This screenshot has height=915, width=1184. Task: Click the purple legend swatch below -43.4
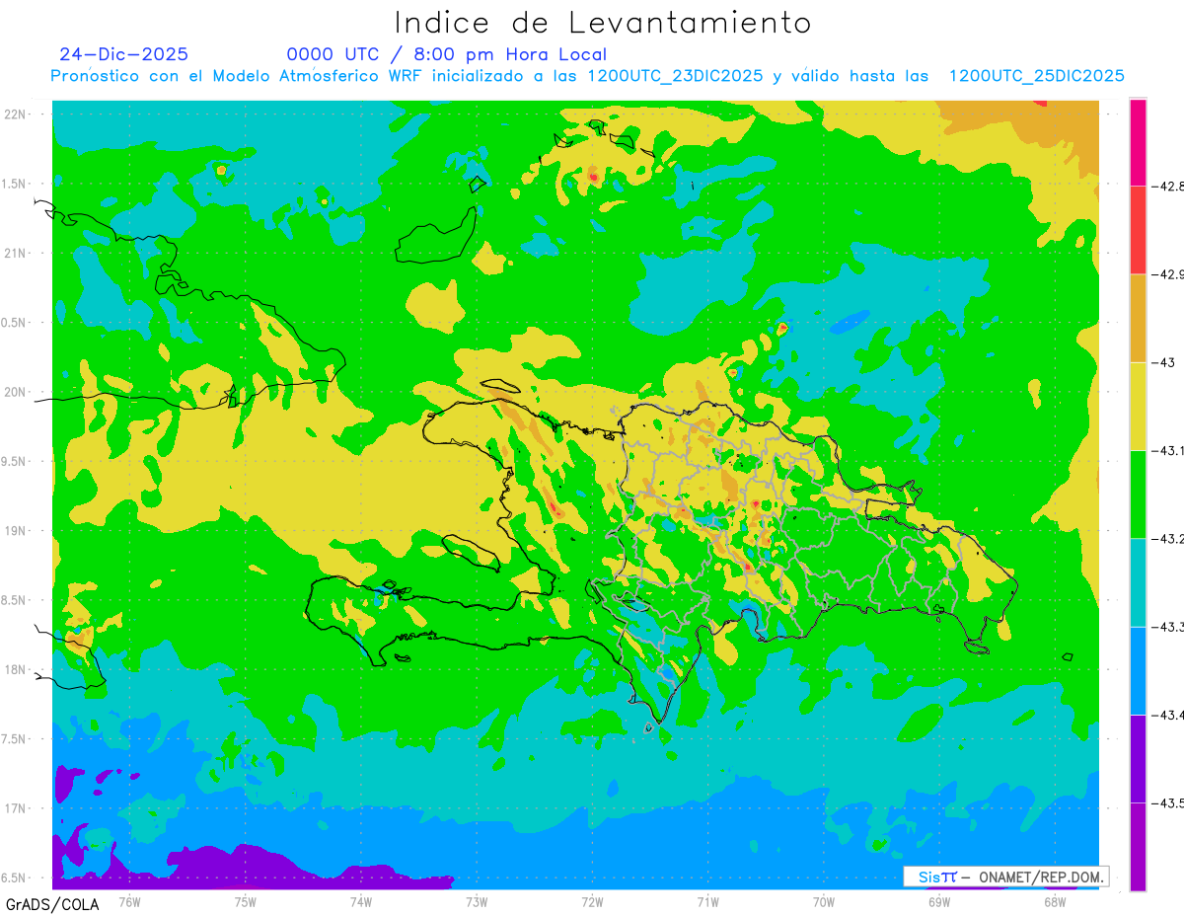click(1138, 758)
